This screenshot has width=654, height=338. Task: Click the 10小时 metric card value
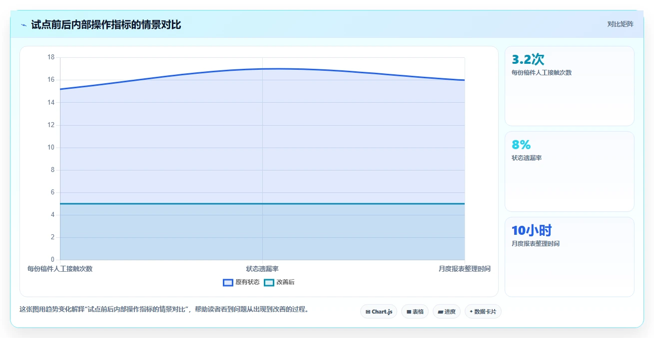tap(532, 230)
